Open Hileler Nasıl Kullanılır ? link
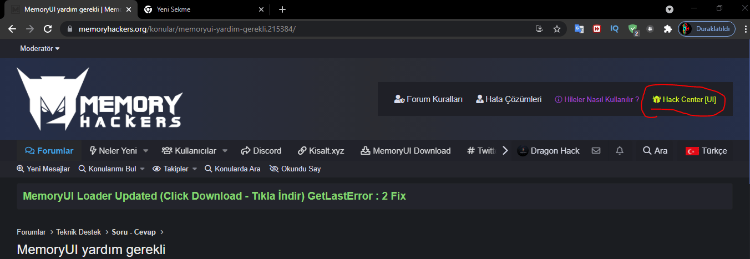This screenshot has height=259, width=750. click(597, 99)
